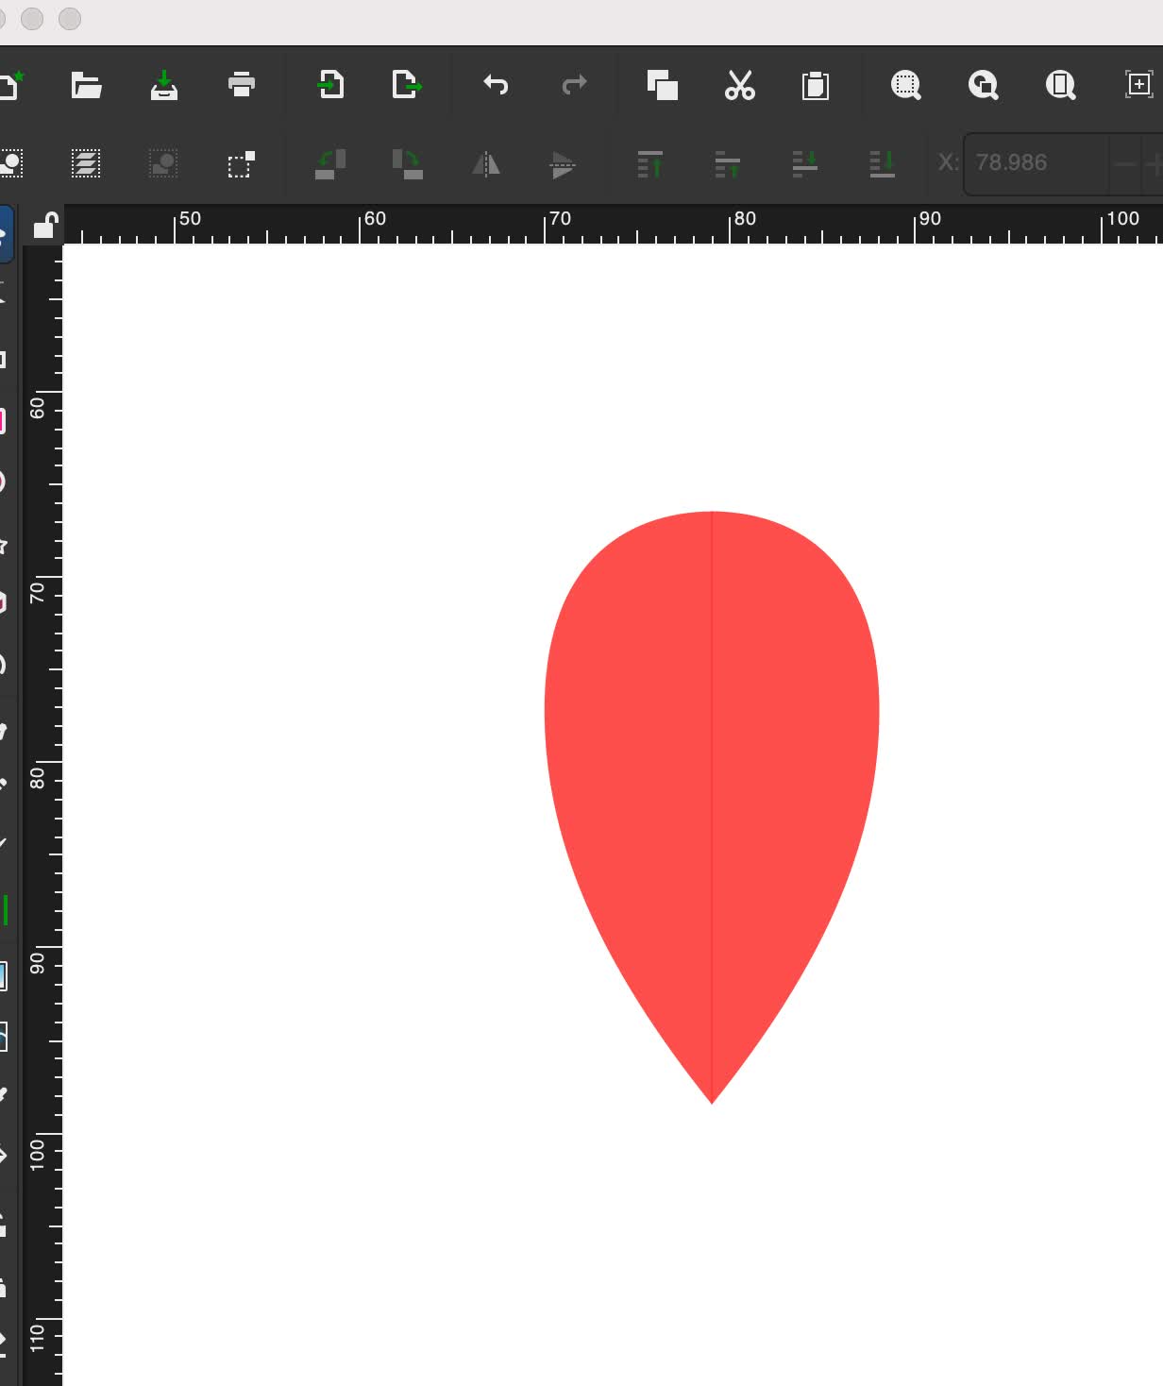The image size is (1163, 1386).
Task: Zoom to fit drawing
Action: pyautogui.click(x=983, y=86)
